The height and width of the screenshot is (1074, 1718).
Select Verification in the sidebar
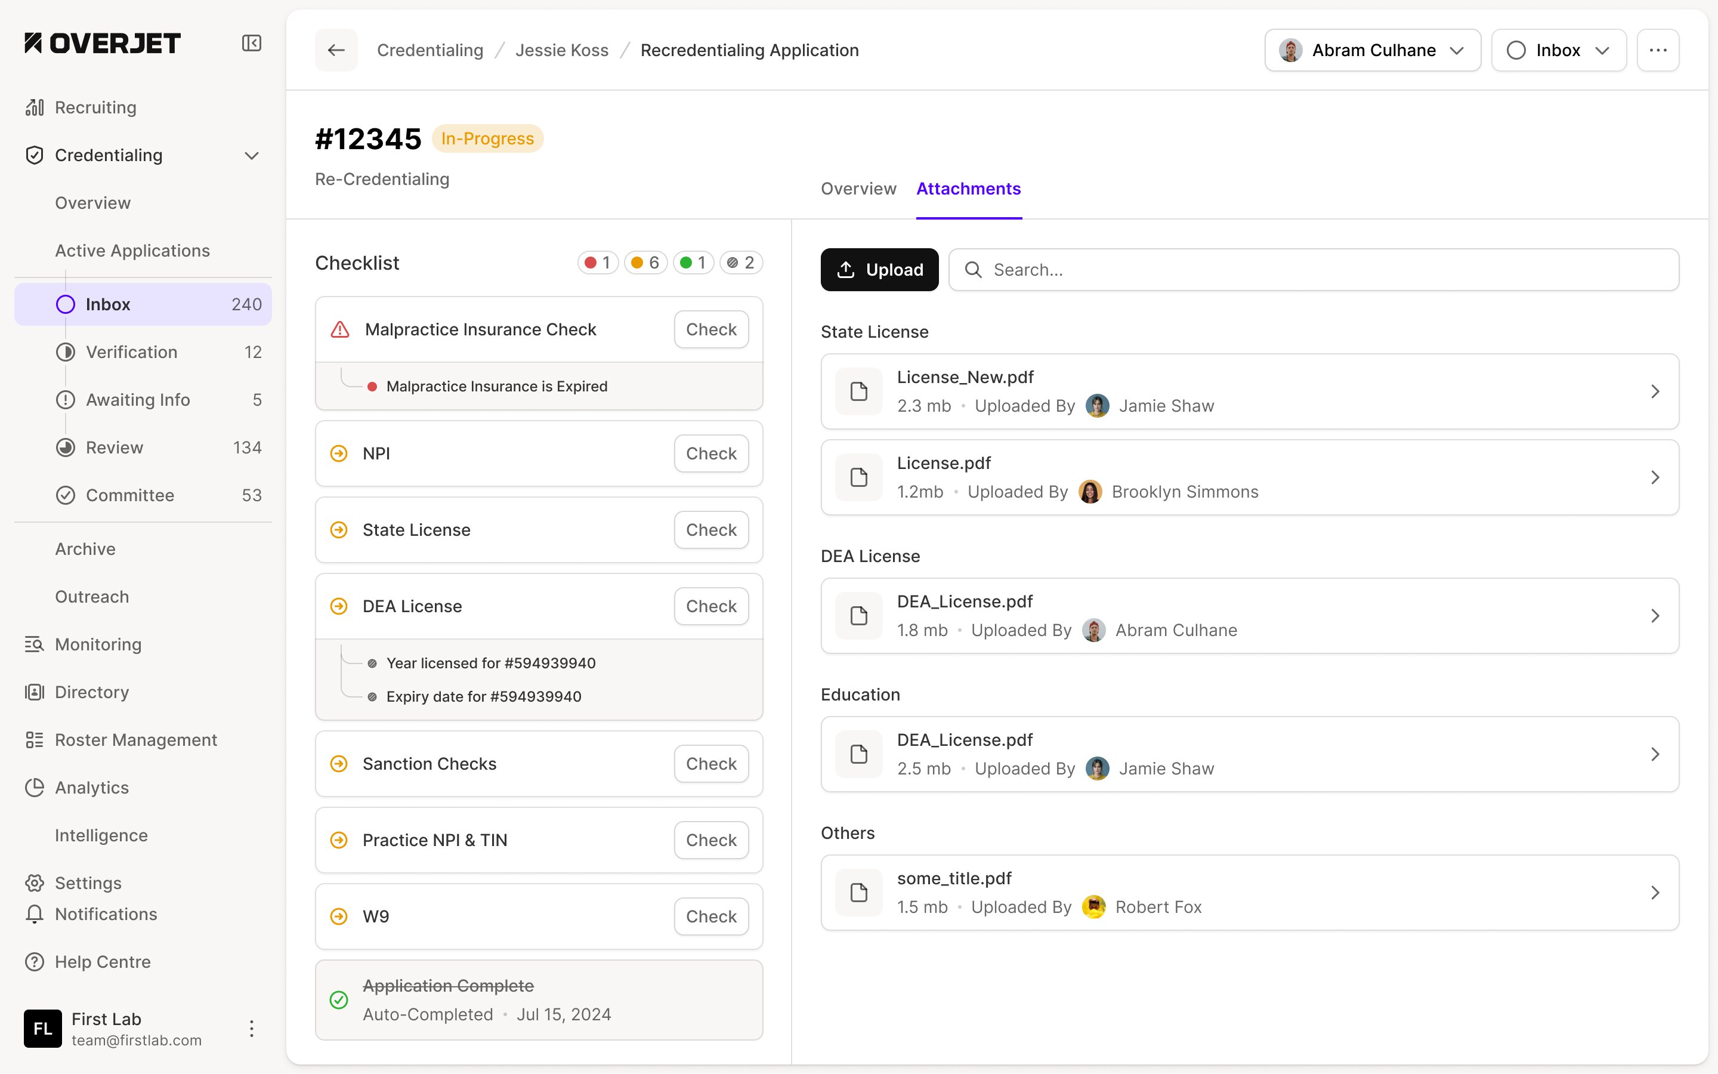pyautogui.click(x=131, y=352)
